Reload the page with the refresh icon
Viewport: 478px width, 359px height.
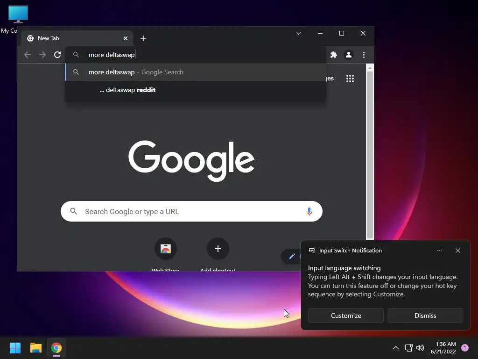(x=57, y=55)
